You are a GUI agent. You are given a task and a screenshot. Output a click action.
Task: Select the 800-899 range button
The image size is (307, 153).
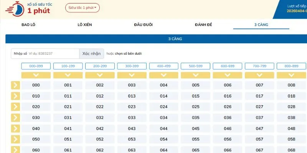(x=291, y=66)
